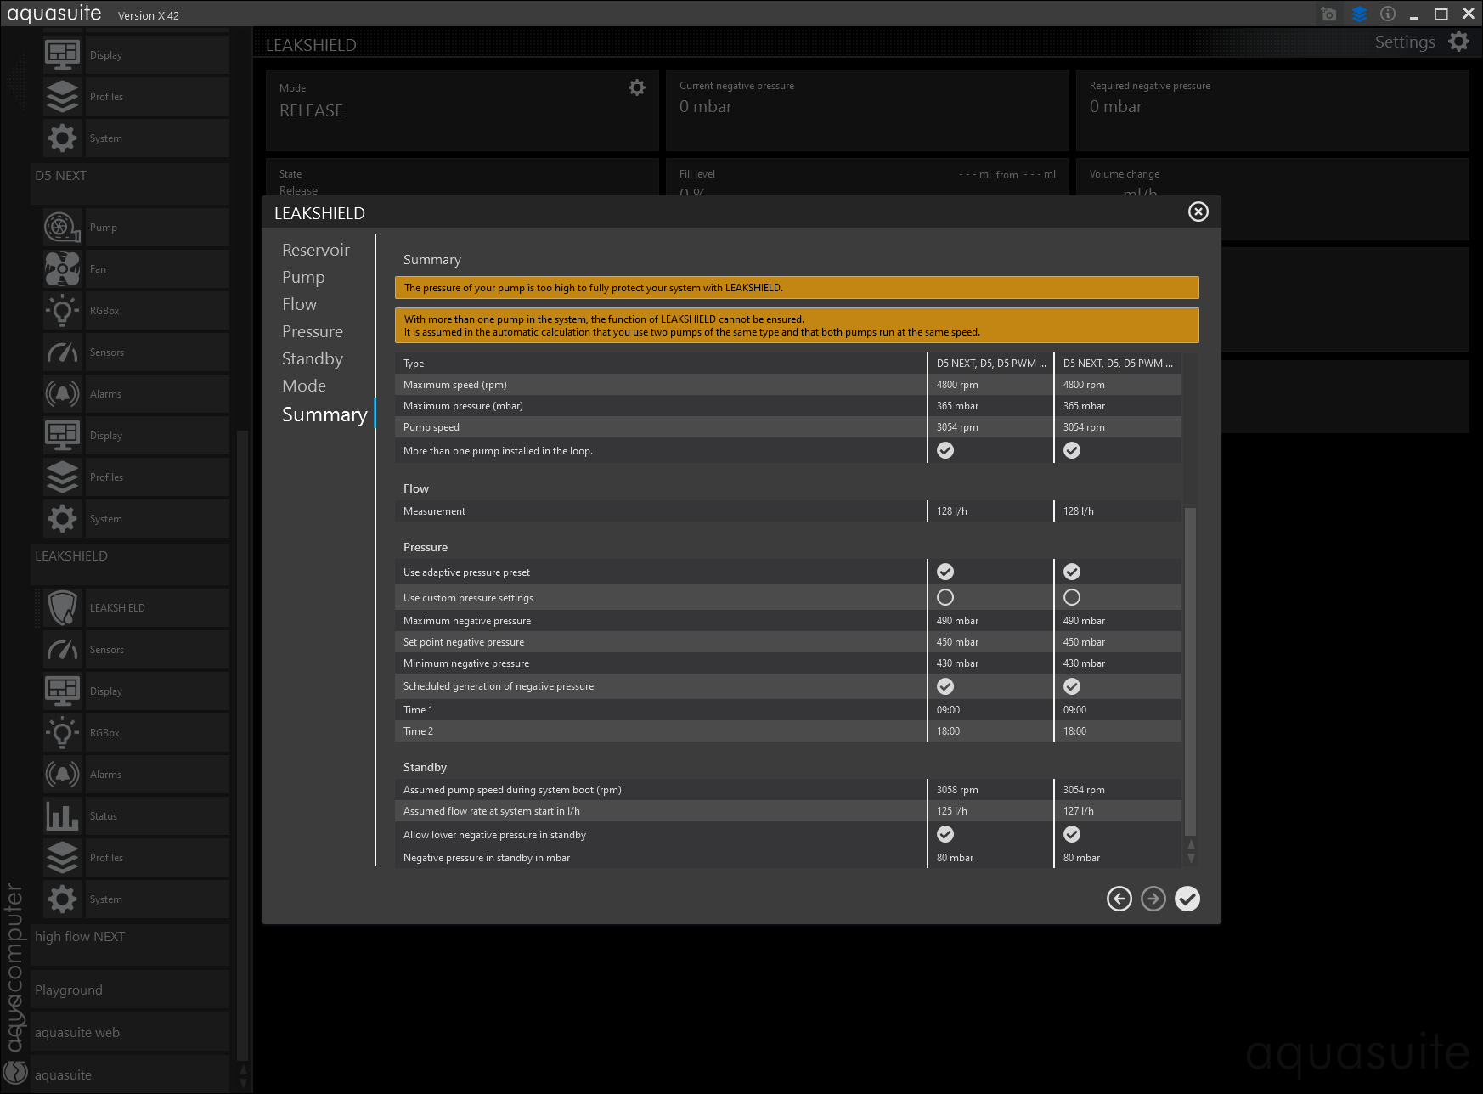Click the D5 NEXT Pump sidebar icon
1483x1094 pixels.
point(63,228)
